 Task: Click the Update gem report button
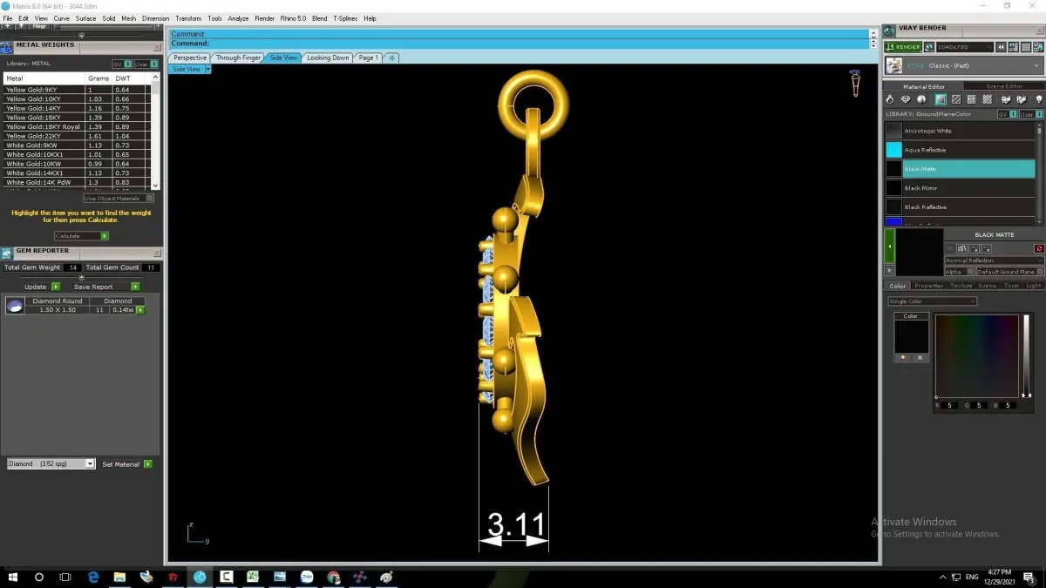[42, 287]
